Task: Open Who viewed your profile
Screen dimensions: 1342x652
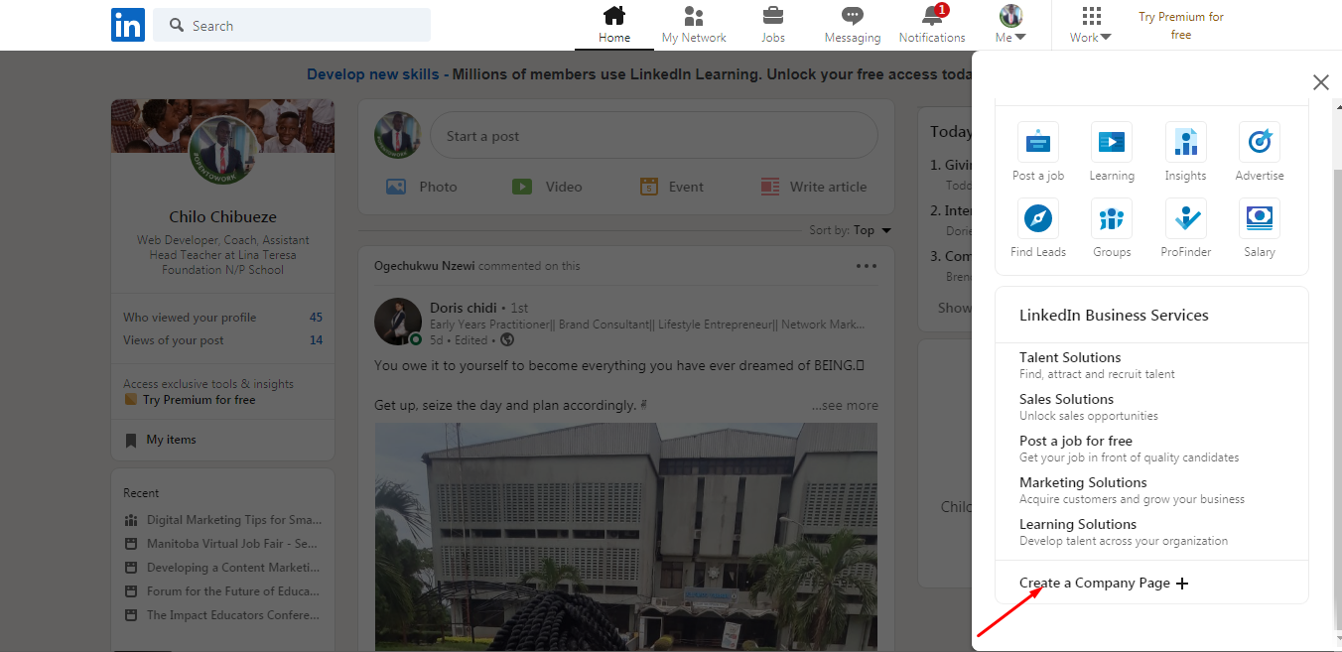Action: click(222, 318)
